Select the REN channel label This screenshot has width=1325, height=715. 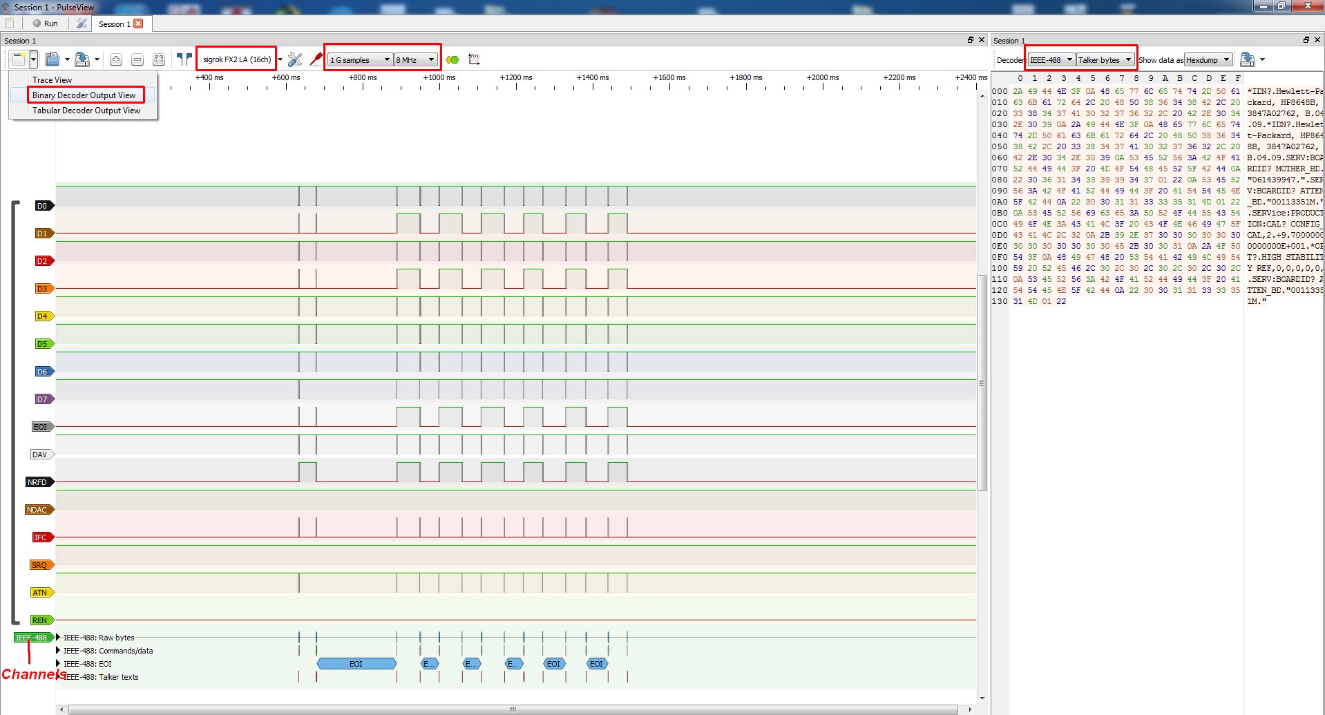coord(42,620)
